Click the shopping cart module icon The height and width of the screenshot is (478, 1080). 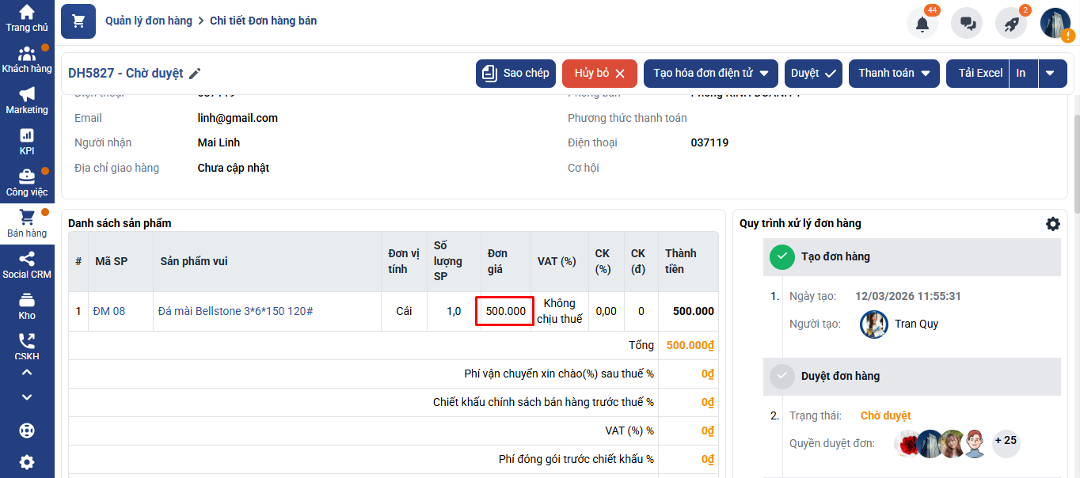(x=78, y=21)
